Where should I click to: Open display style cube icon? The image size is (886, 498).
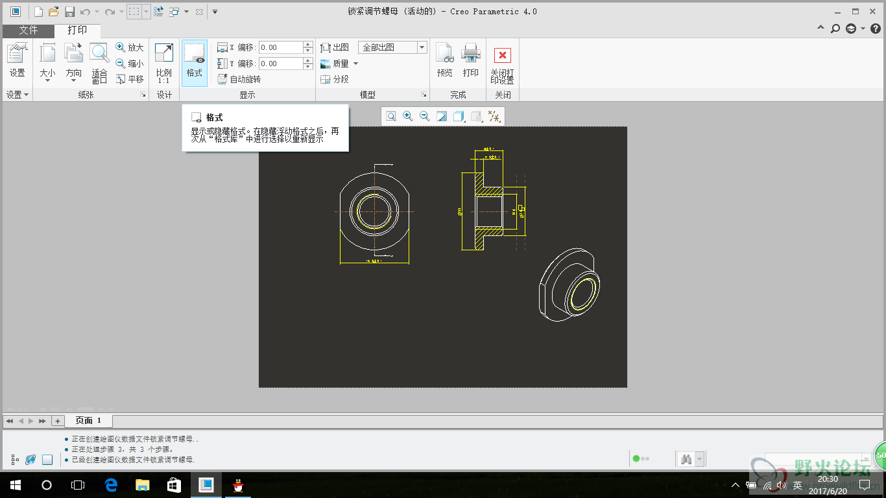click(x=459, y=116)
